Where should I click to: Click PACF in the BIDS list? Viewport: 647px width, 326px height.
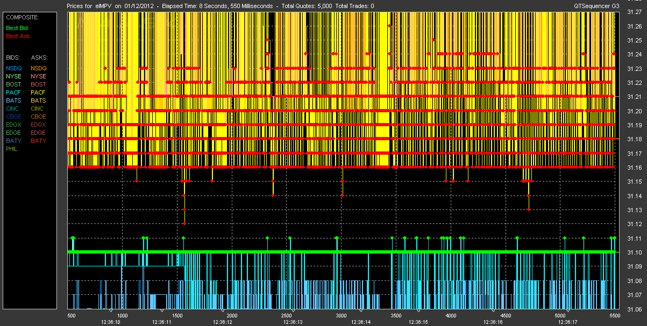pos(13,92)
